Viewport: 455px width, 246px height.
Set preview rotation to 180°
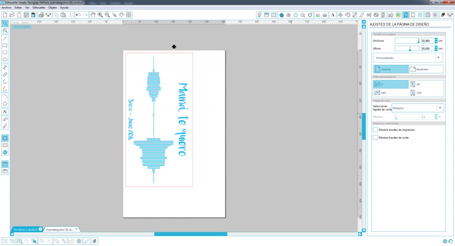coord(391,93)
